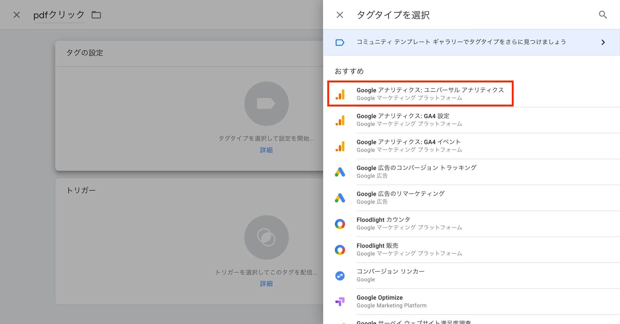Click the タグの設定 card header
Image resolution: width=620 pixels, height=324 pixels.
(x=84, y=53)
